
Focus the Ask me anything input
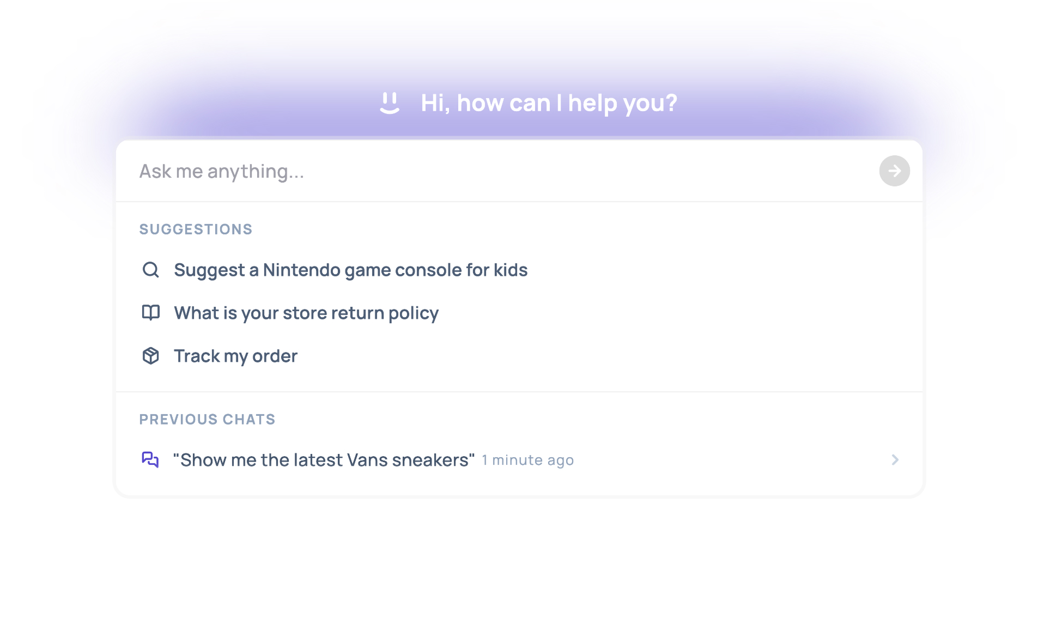click(490, 171)
